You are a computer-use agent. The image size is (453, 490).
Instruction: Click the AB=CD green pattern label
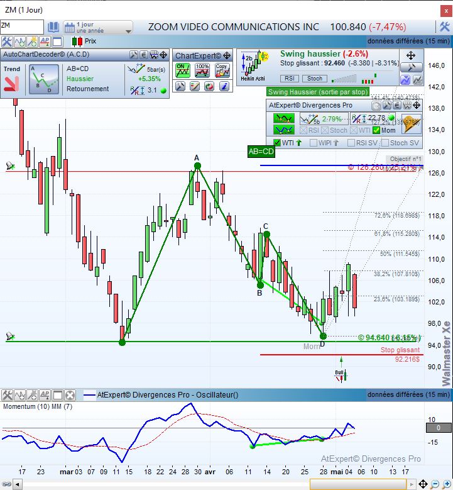tap(261, 152)
